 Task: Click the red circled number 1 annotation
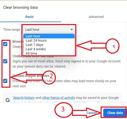pos(112,46)
